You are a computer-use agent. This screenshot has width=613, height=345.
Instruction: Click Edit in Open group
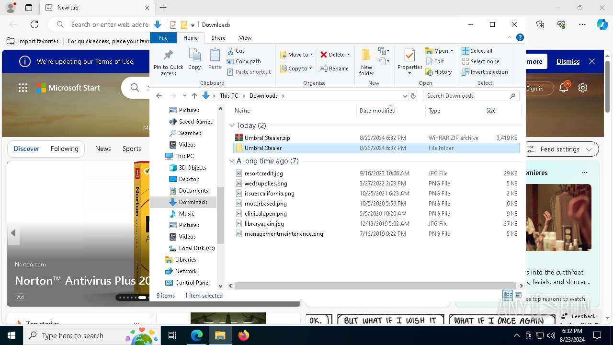point(435,61)
